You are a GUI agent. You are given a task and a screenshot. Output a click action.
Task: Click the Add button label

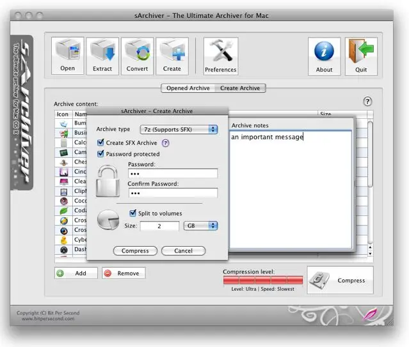tap(81, 274)
